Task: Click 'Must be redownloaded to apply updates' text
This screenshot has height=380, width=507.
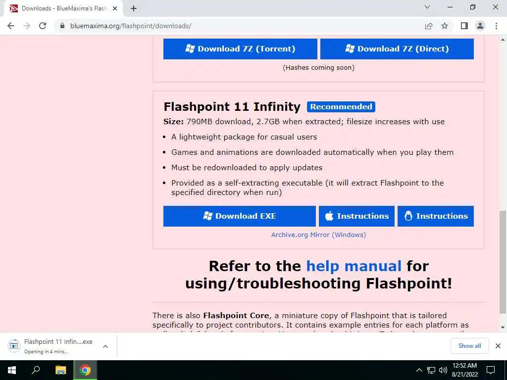Action: pos(247,168)
